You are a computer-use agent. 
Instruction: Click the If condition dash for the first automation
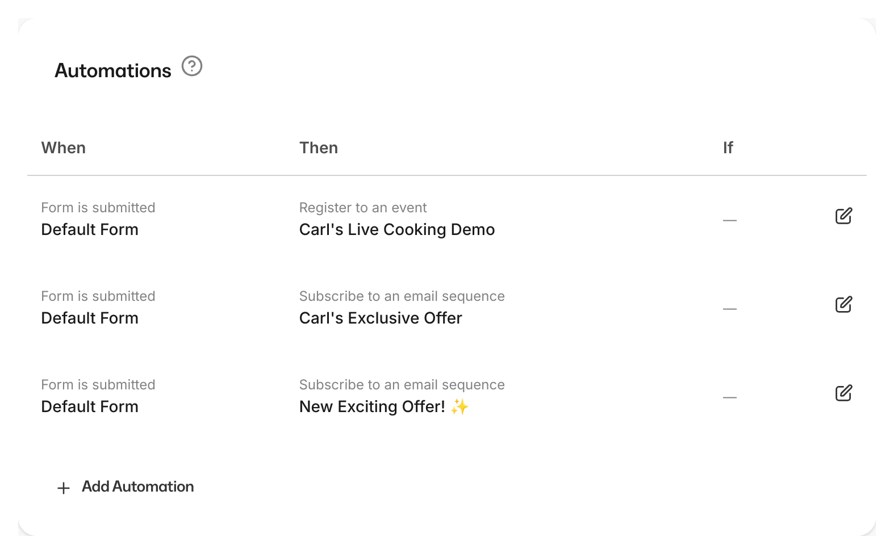730,221
